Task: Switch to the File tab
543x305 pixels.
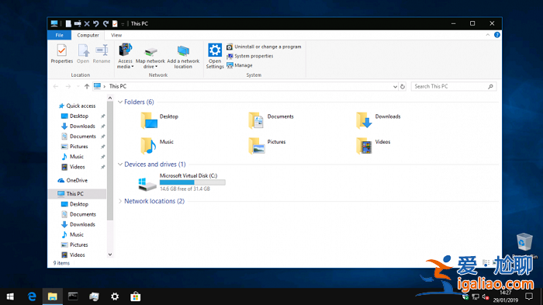Action: pos(59,35)
